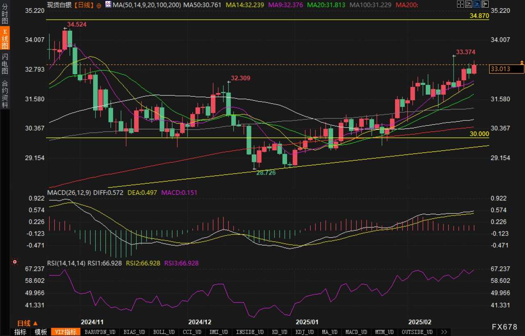Click the 2024/12 date axis label
The image size is (525, 336).
199,322
